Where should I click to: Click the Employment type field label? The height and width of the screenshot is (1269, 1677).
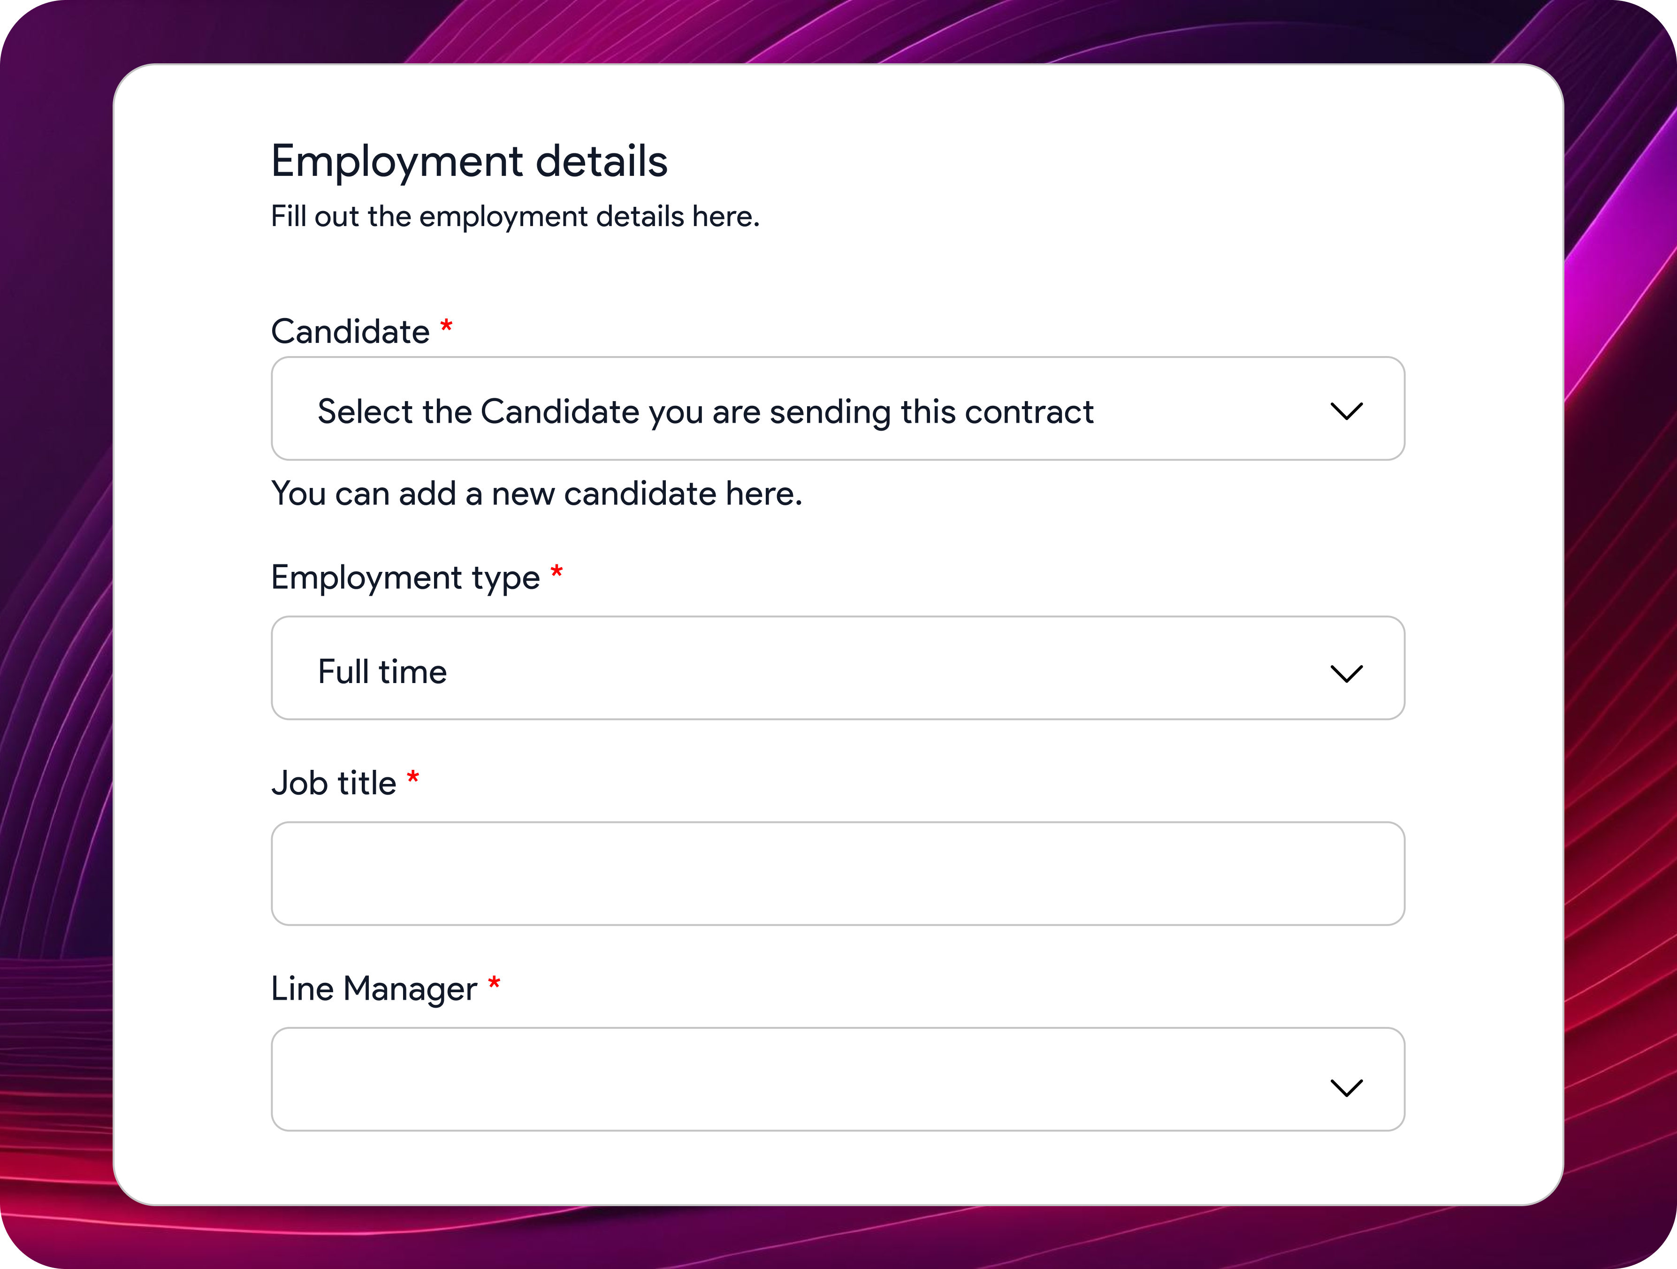[405, 578]
